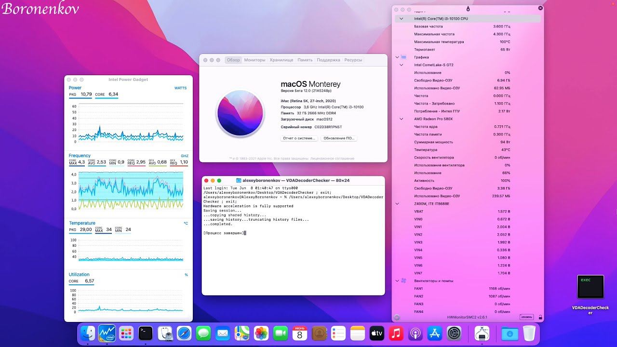Launch Podcasts from the Dock
Viewport: 617px width, 347px height.
click(x=415, y=333)
